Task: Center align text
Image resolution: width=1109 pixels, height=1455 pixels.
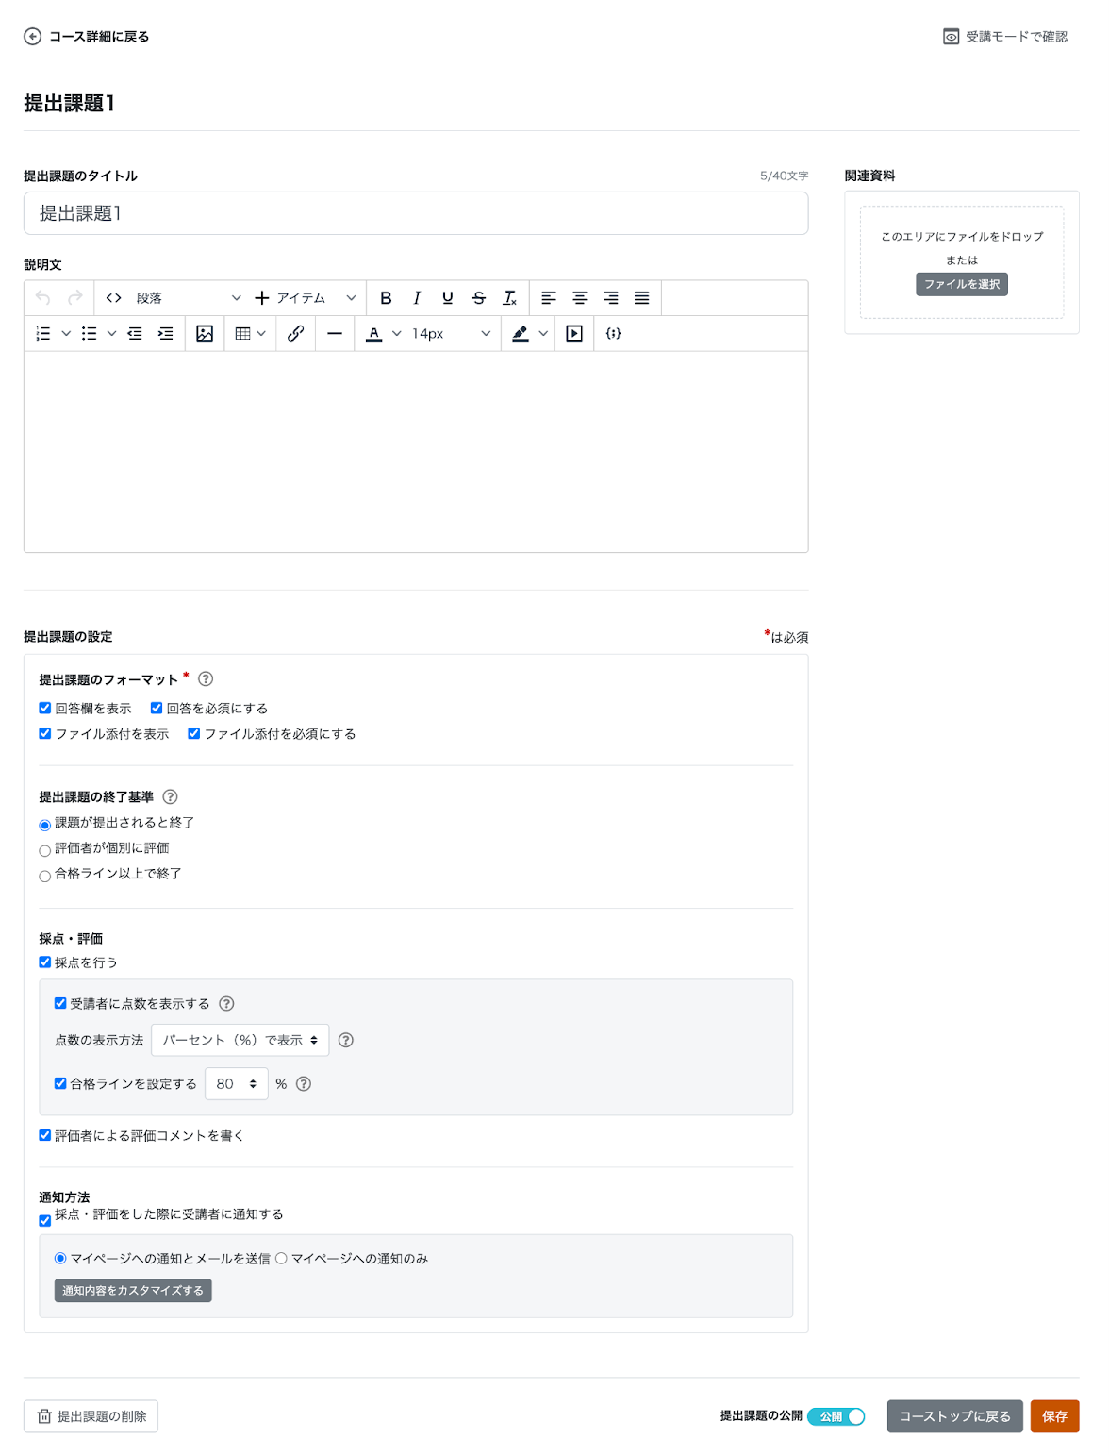Action: point(580,298)
